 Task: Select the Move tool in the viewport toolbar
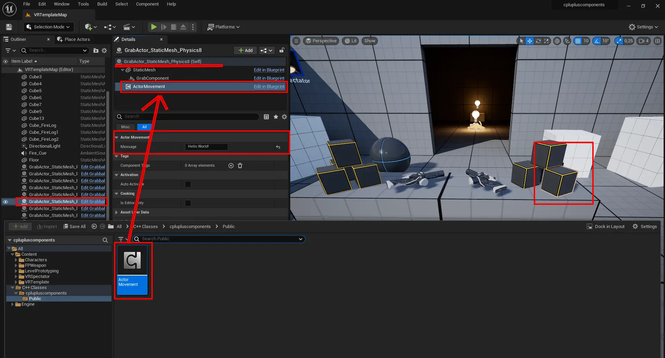click(530, 41)
